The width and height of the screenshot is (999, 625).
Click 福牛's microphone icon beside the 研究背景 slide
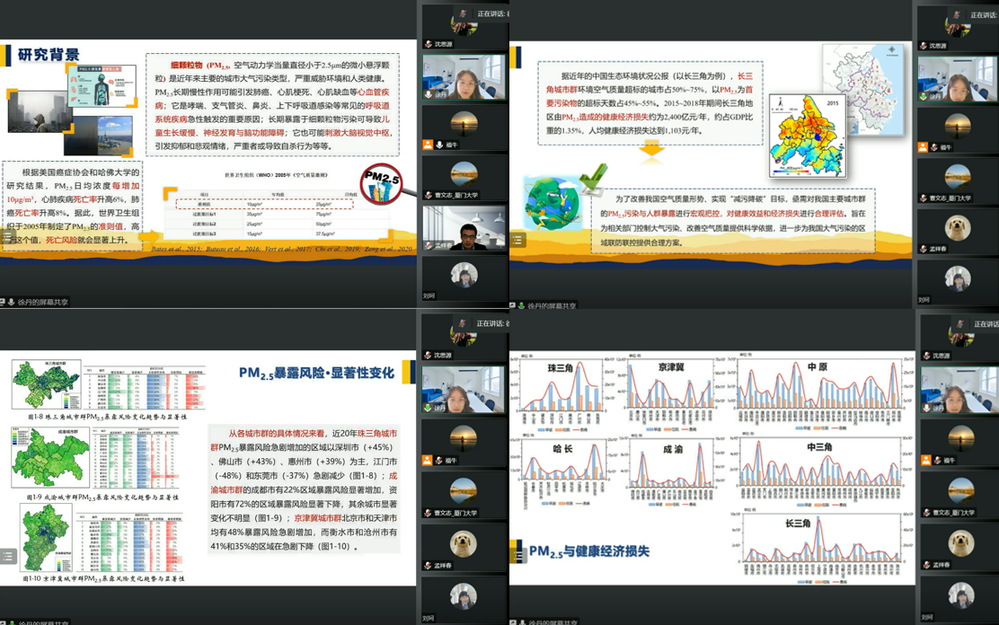(439, 145)
